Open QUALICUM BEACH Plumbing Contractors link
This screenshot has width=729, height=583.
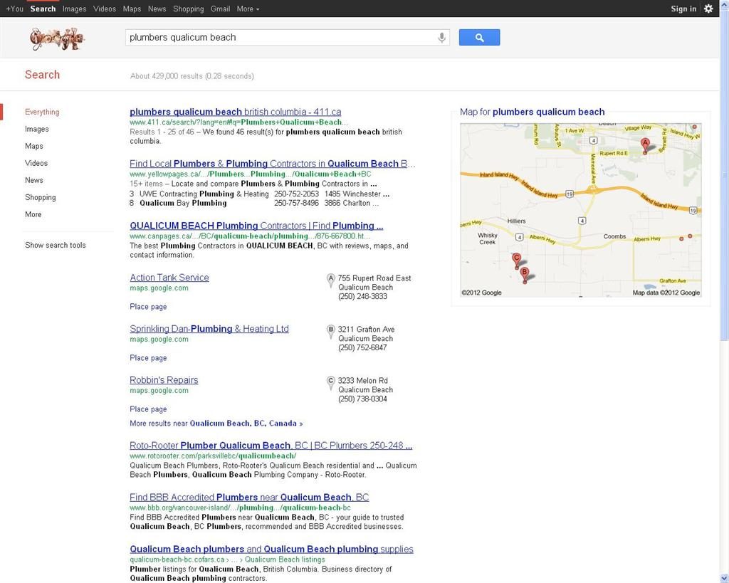(x=256, y=226)
